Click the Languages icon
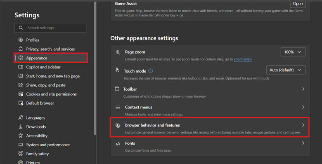The width and height of the screenshot is (322, 164). (x=21, y=118)
